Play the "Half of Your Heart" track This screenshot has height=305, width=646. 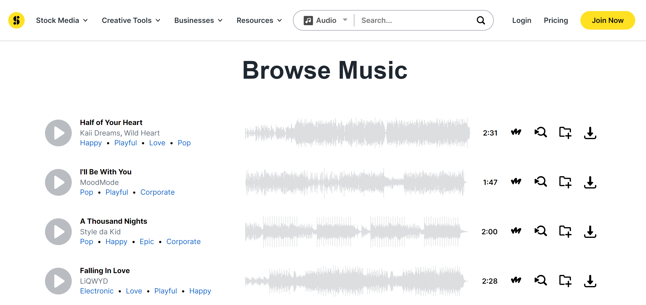pos(58,133)
